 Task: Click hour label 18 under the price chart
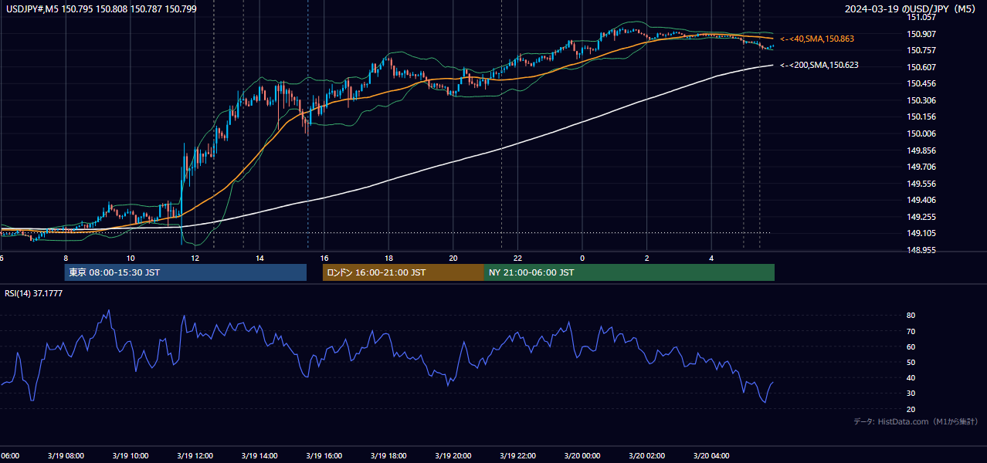click(389, 259)
